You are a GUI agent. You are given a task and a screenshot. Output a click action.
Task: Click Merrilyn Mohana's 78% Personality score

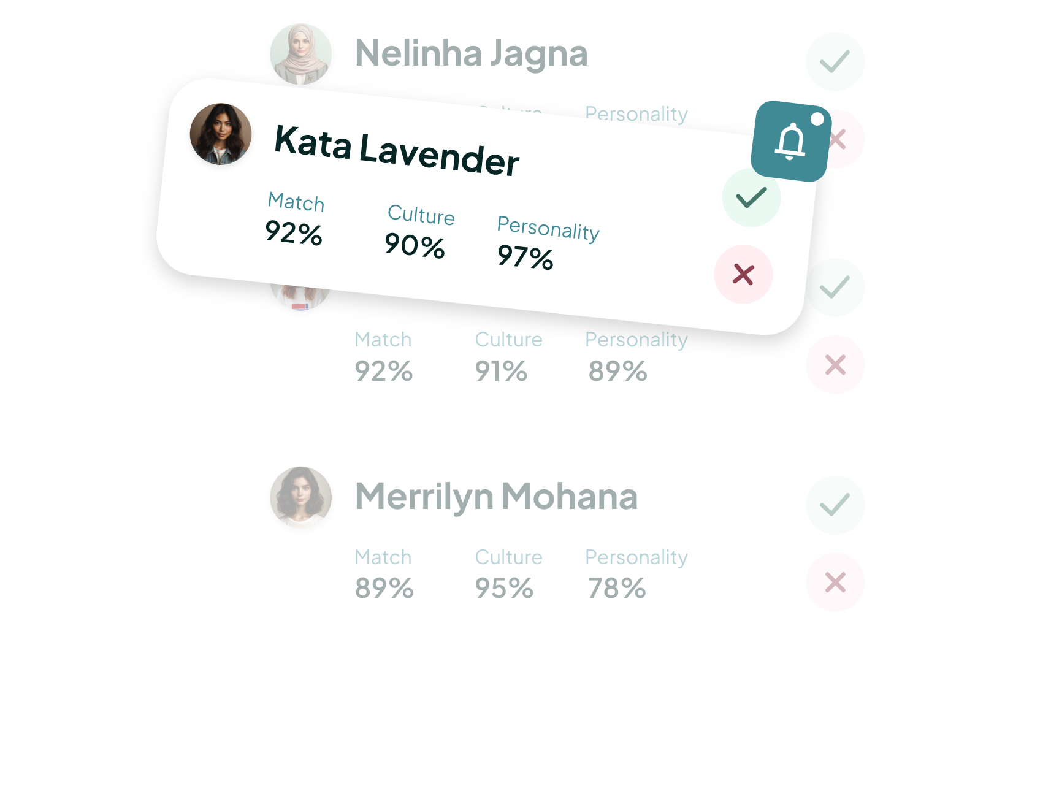click(x=617, y=588)
